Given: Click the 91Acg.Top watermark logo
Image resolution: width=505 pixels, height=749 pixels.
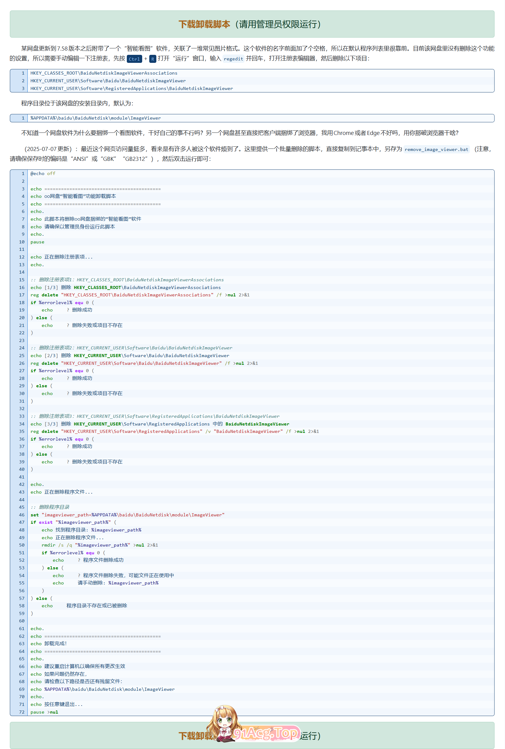Looking at the screenshot, I should pos(267,733).
